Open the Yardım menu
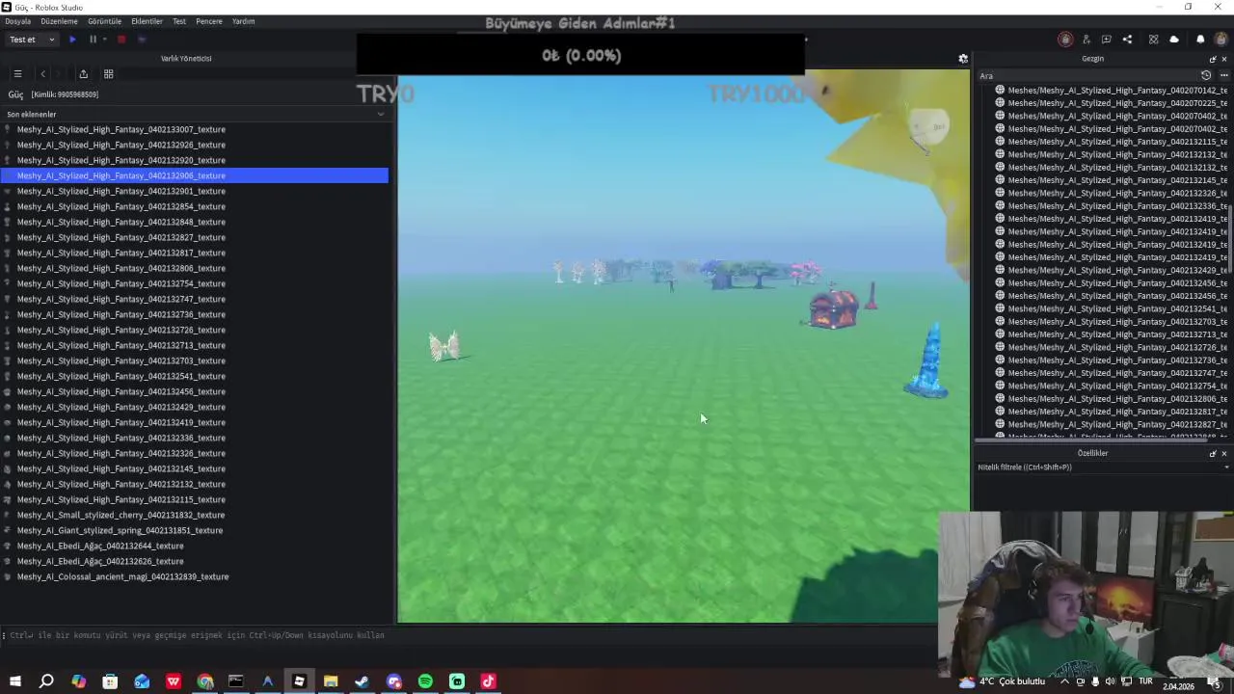1234x694 pixels. [243, 21]
